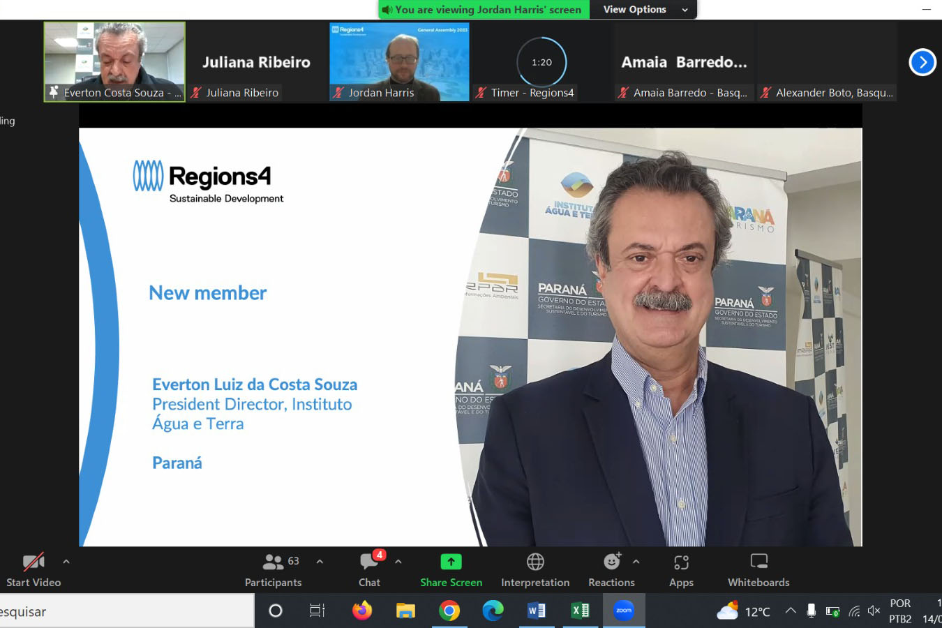
Task: Select Jordan Harris video thumbnail
Action: click(399, 61)
